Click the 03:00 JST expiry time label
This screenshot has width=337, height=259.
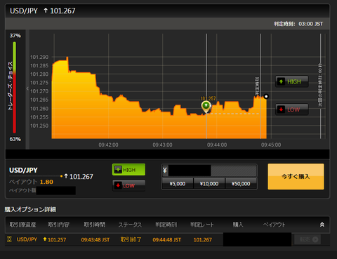[310, 24]
